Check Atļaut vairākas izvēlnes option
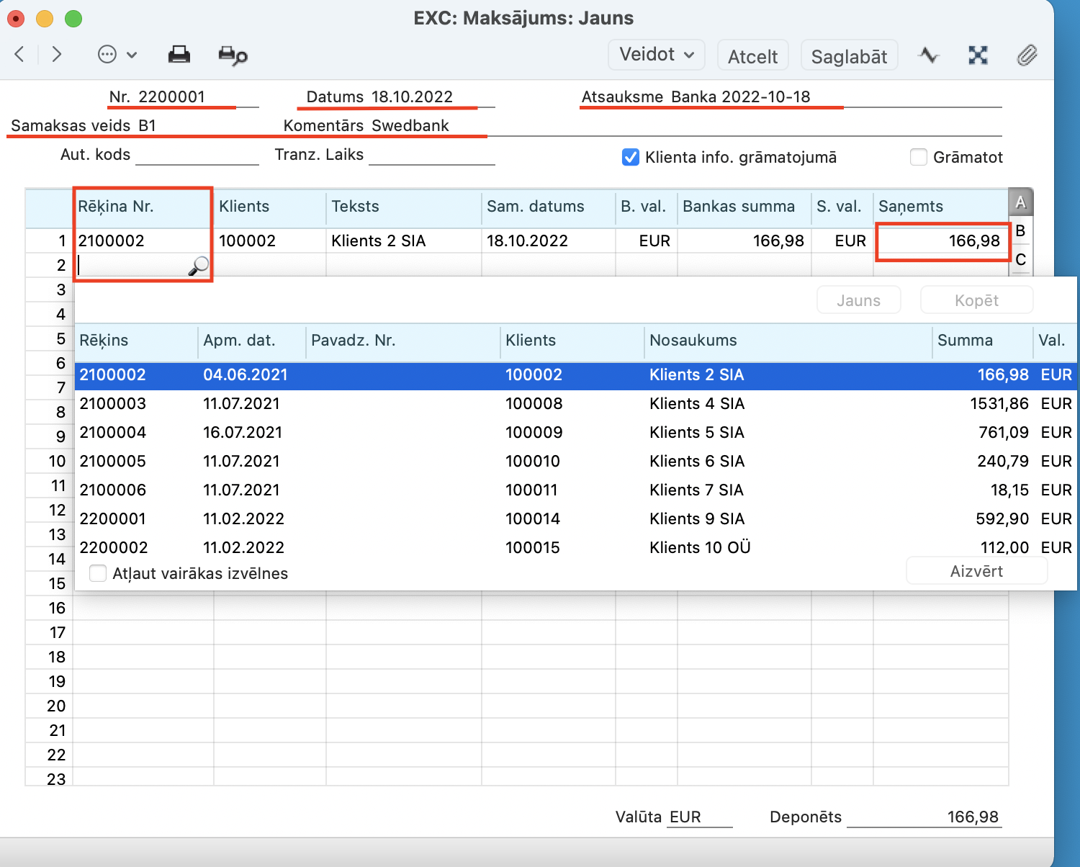 tap(98, 573)
